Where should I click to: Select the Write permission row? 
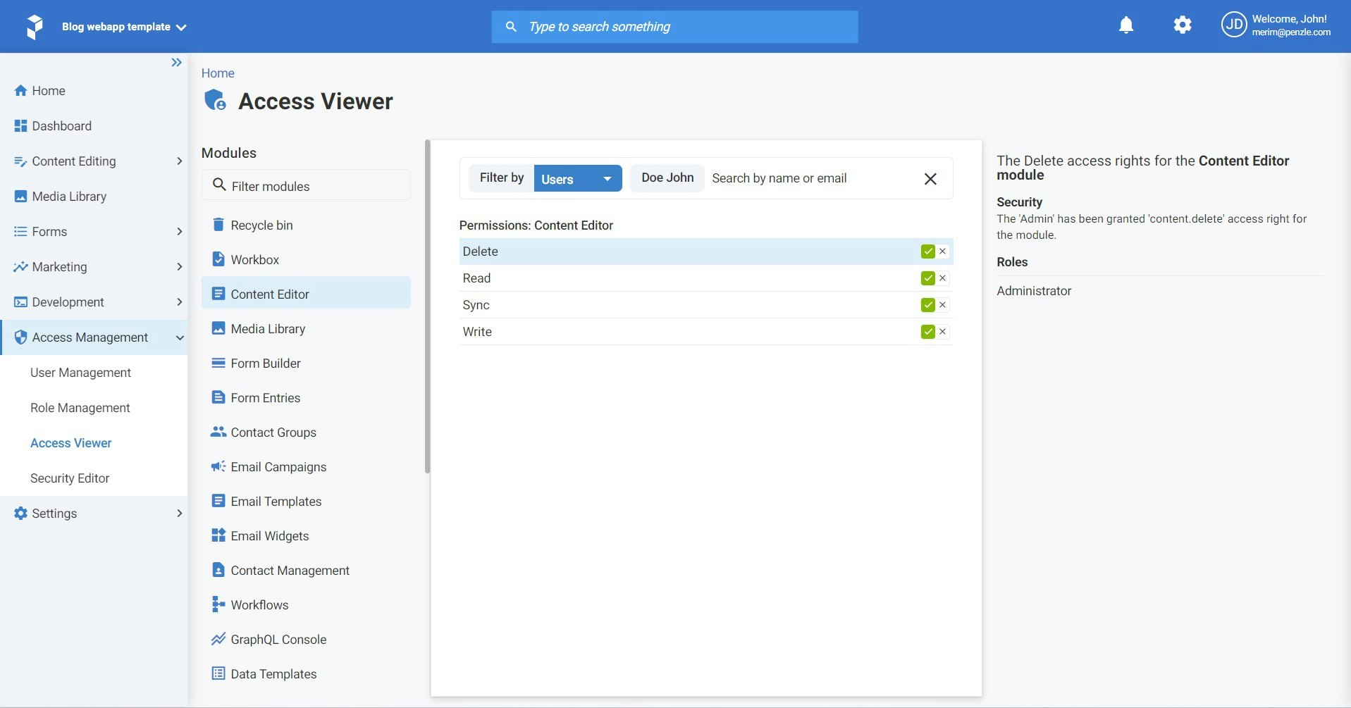[705, 332]
